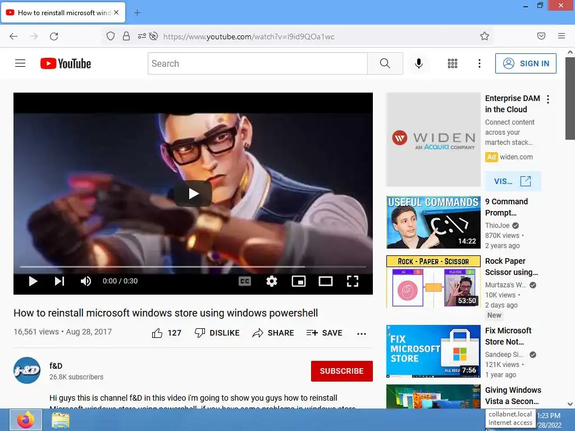Click the DISLIKE button
This screenshot has width=575, height=431.
pyautogui.click(x=217, y=333)
